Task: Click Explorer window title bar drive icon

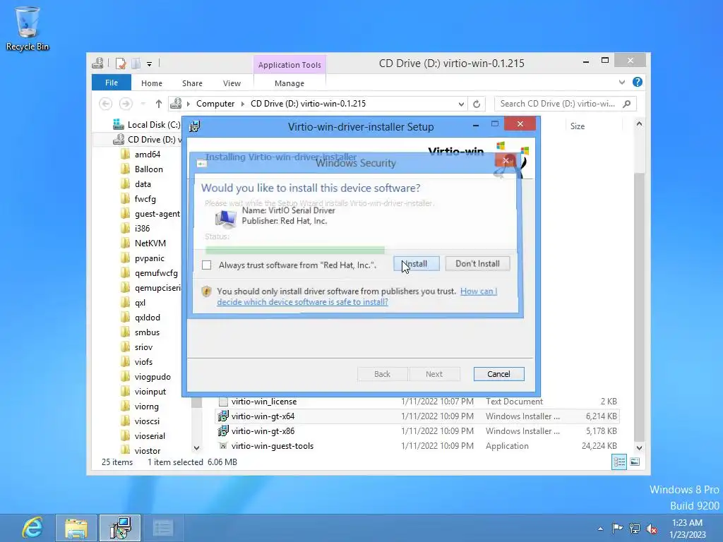Action: point(97,64)
